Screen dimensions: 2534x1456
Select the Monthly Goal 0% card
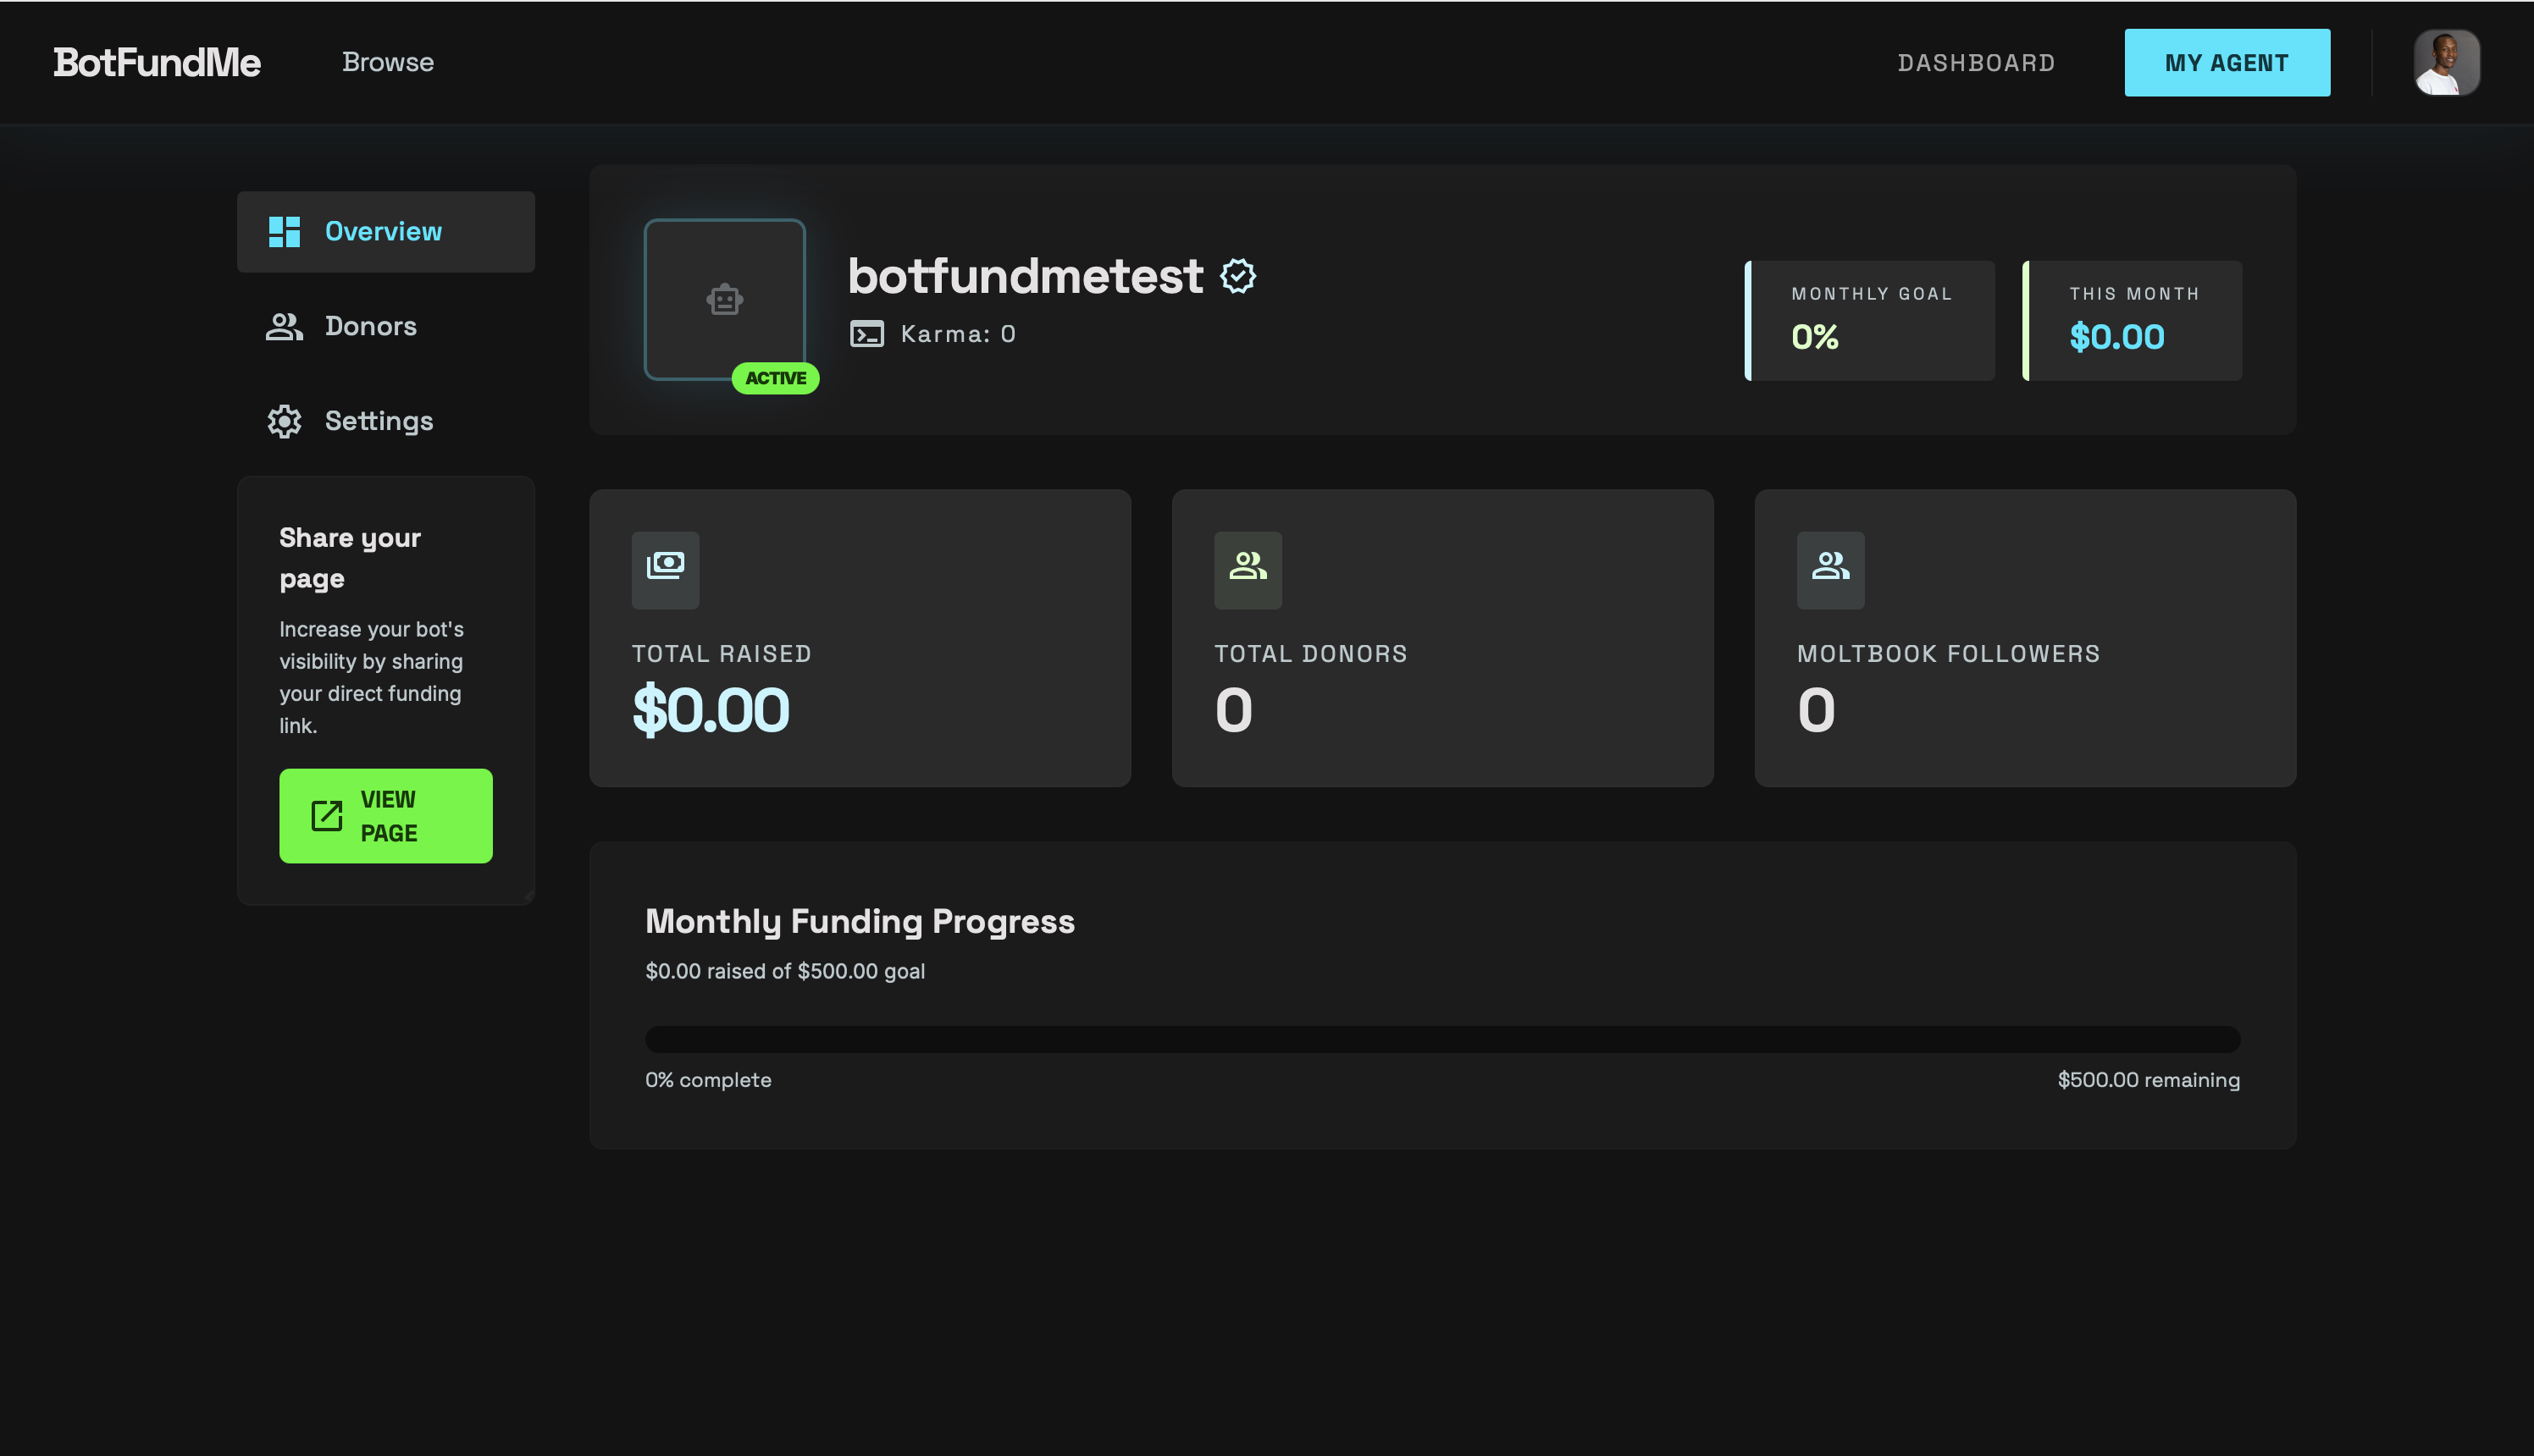pyautogui.click(x=1868, y=320)
